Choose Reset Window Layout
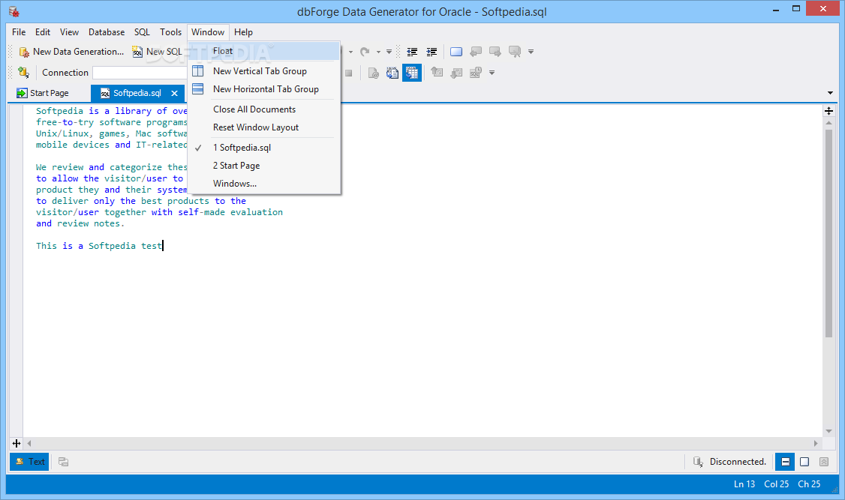The image size is (845, 500). (x=265, y=127)
